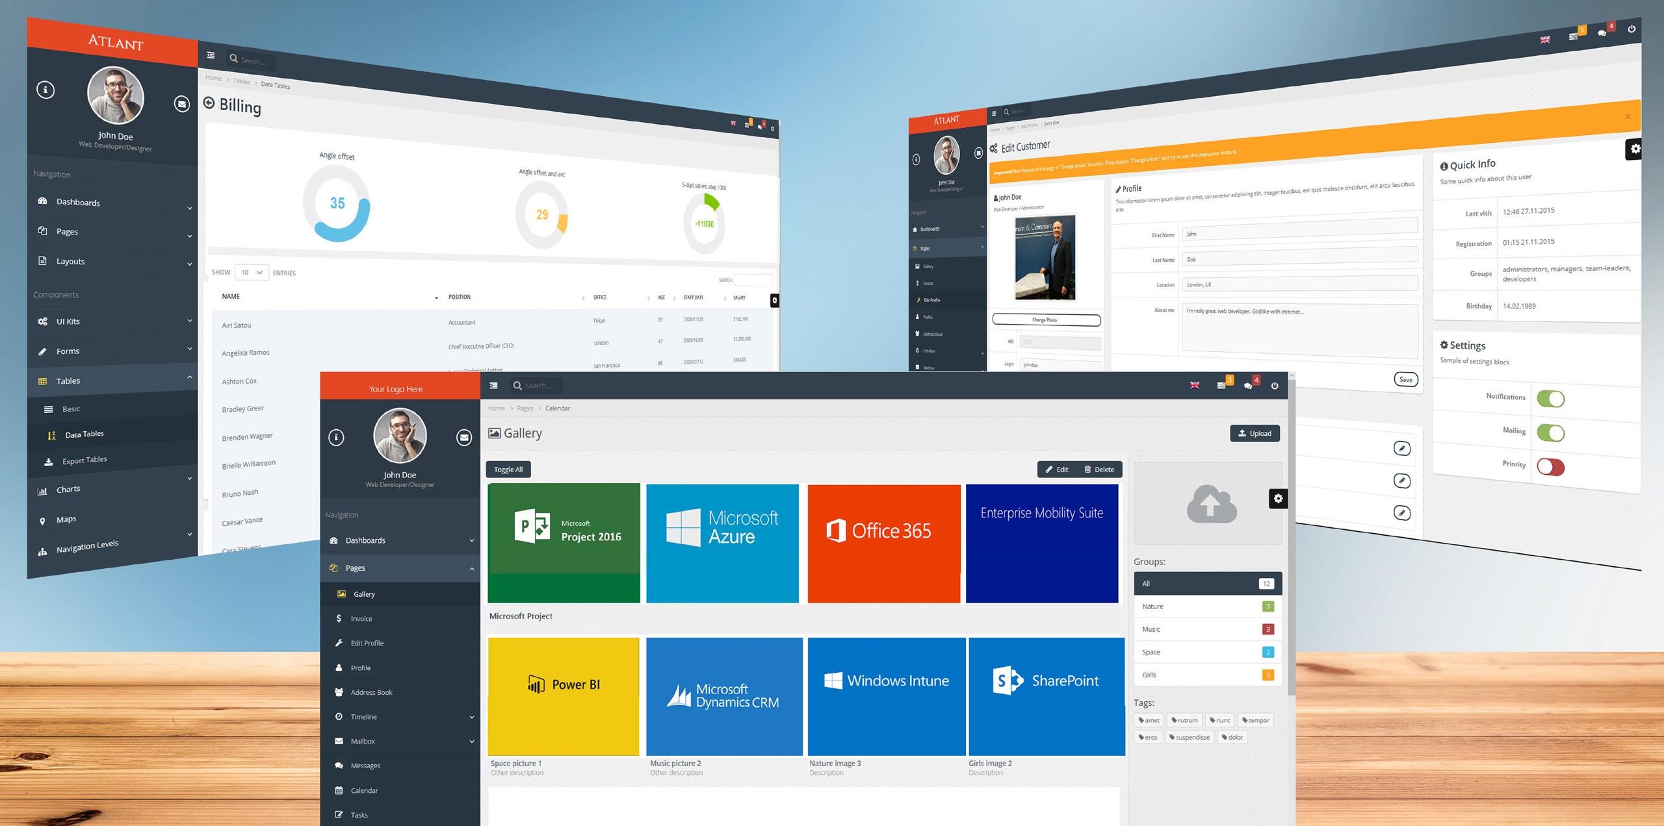This screenshot has height=826, width=1664.
Task: Select the Nature group filter
Action: click(x=1208, y=607)
